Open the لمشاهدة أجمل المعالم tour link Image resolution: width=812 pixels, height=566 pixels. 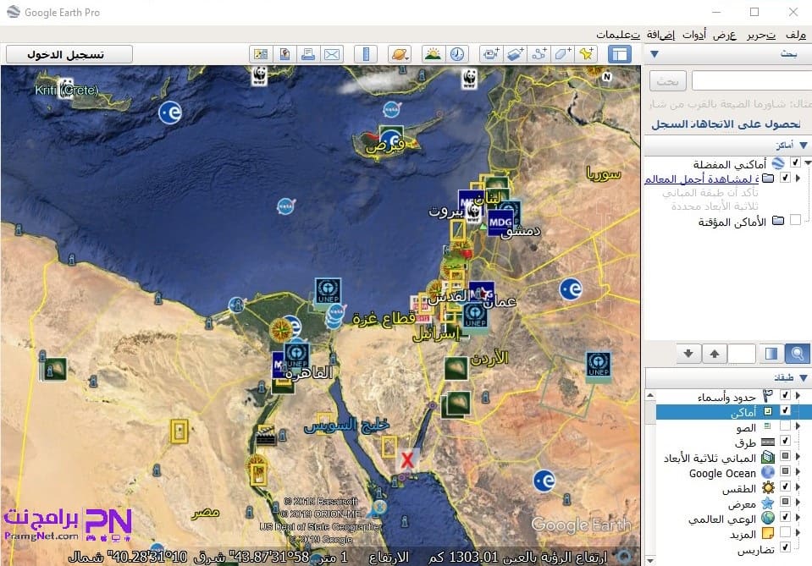pyautogui.click(x=702, y=179)
